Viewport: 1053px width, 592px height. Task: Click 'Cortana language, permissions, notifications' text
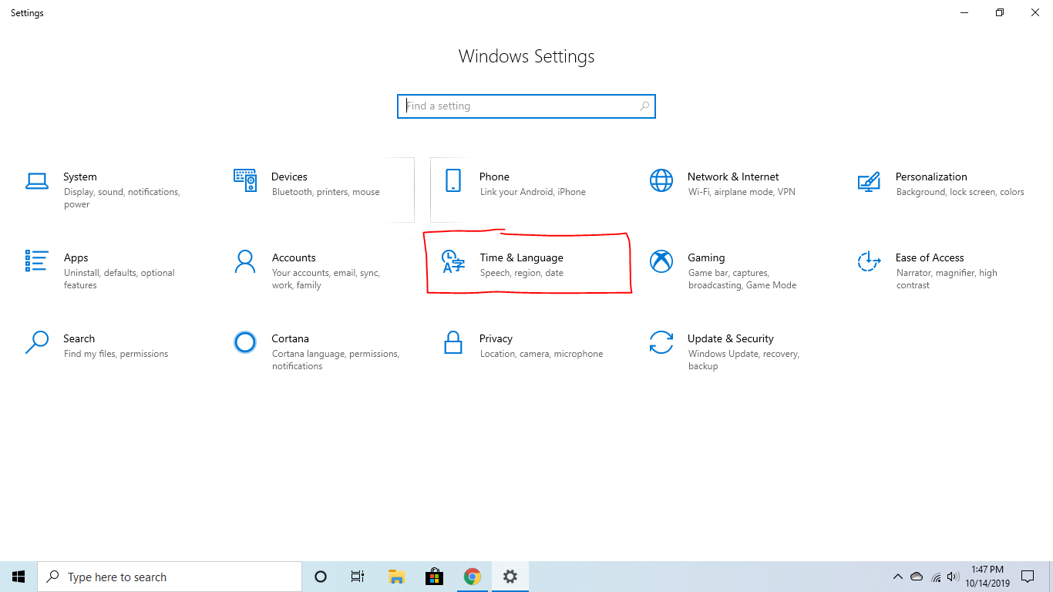pyautogui.click(x=335, y=360)
